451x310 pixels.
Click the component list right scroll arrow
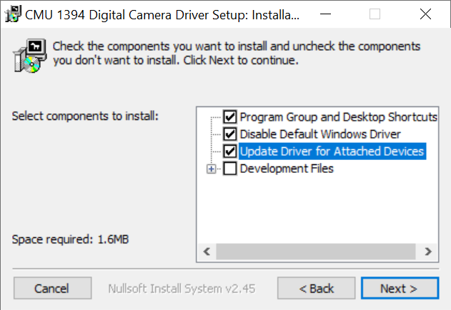[x=427, y=251]
